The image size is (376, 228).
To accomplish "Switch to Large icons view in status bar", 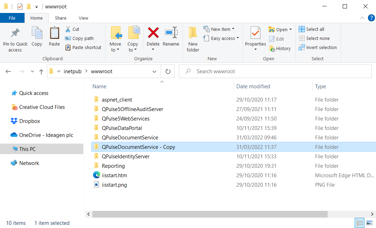I will 370,223.
